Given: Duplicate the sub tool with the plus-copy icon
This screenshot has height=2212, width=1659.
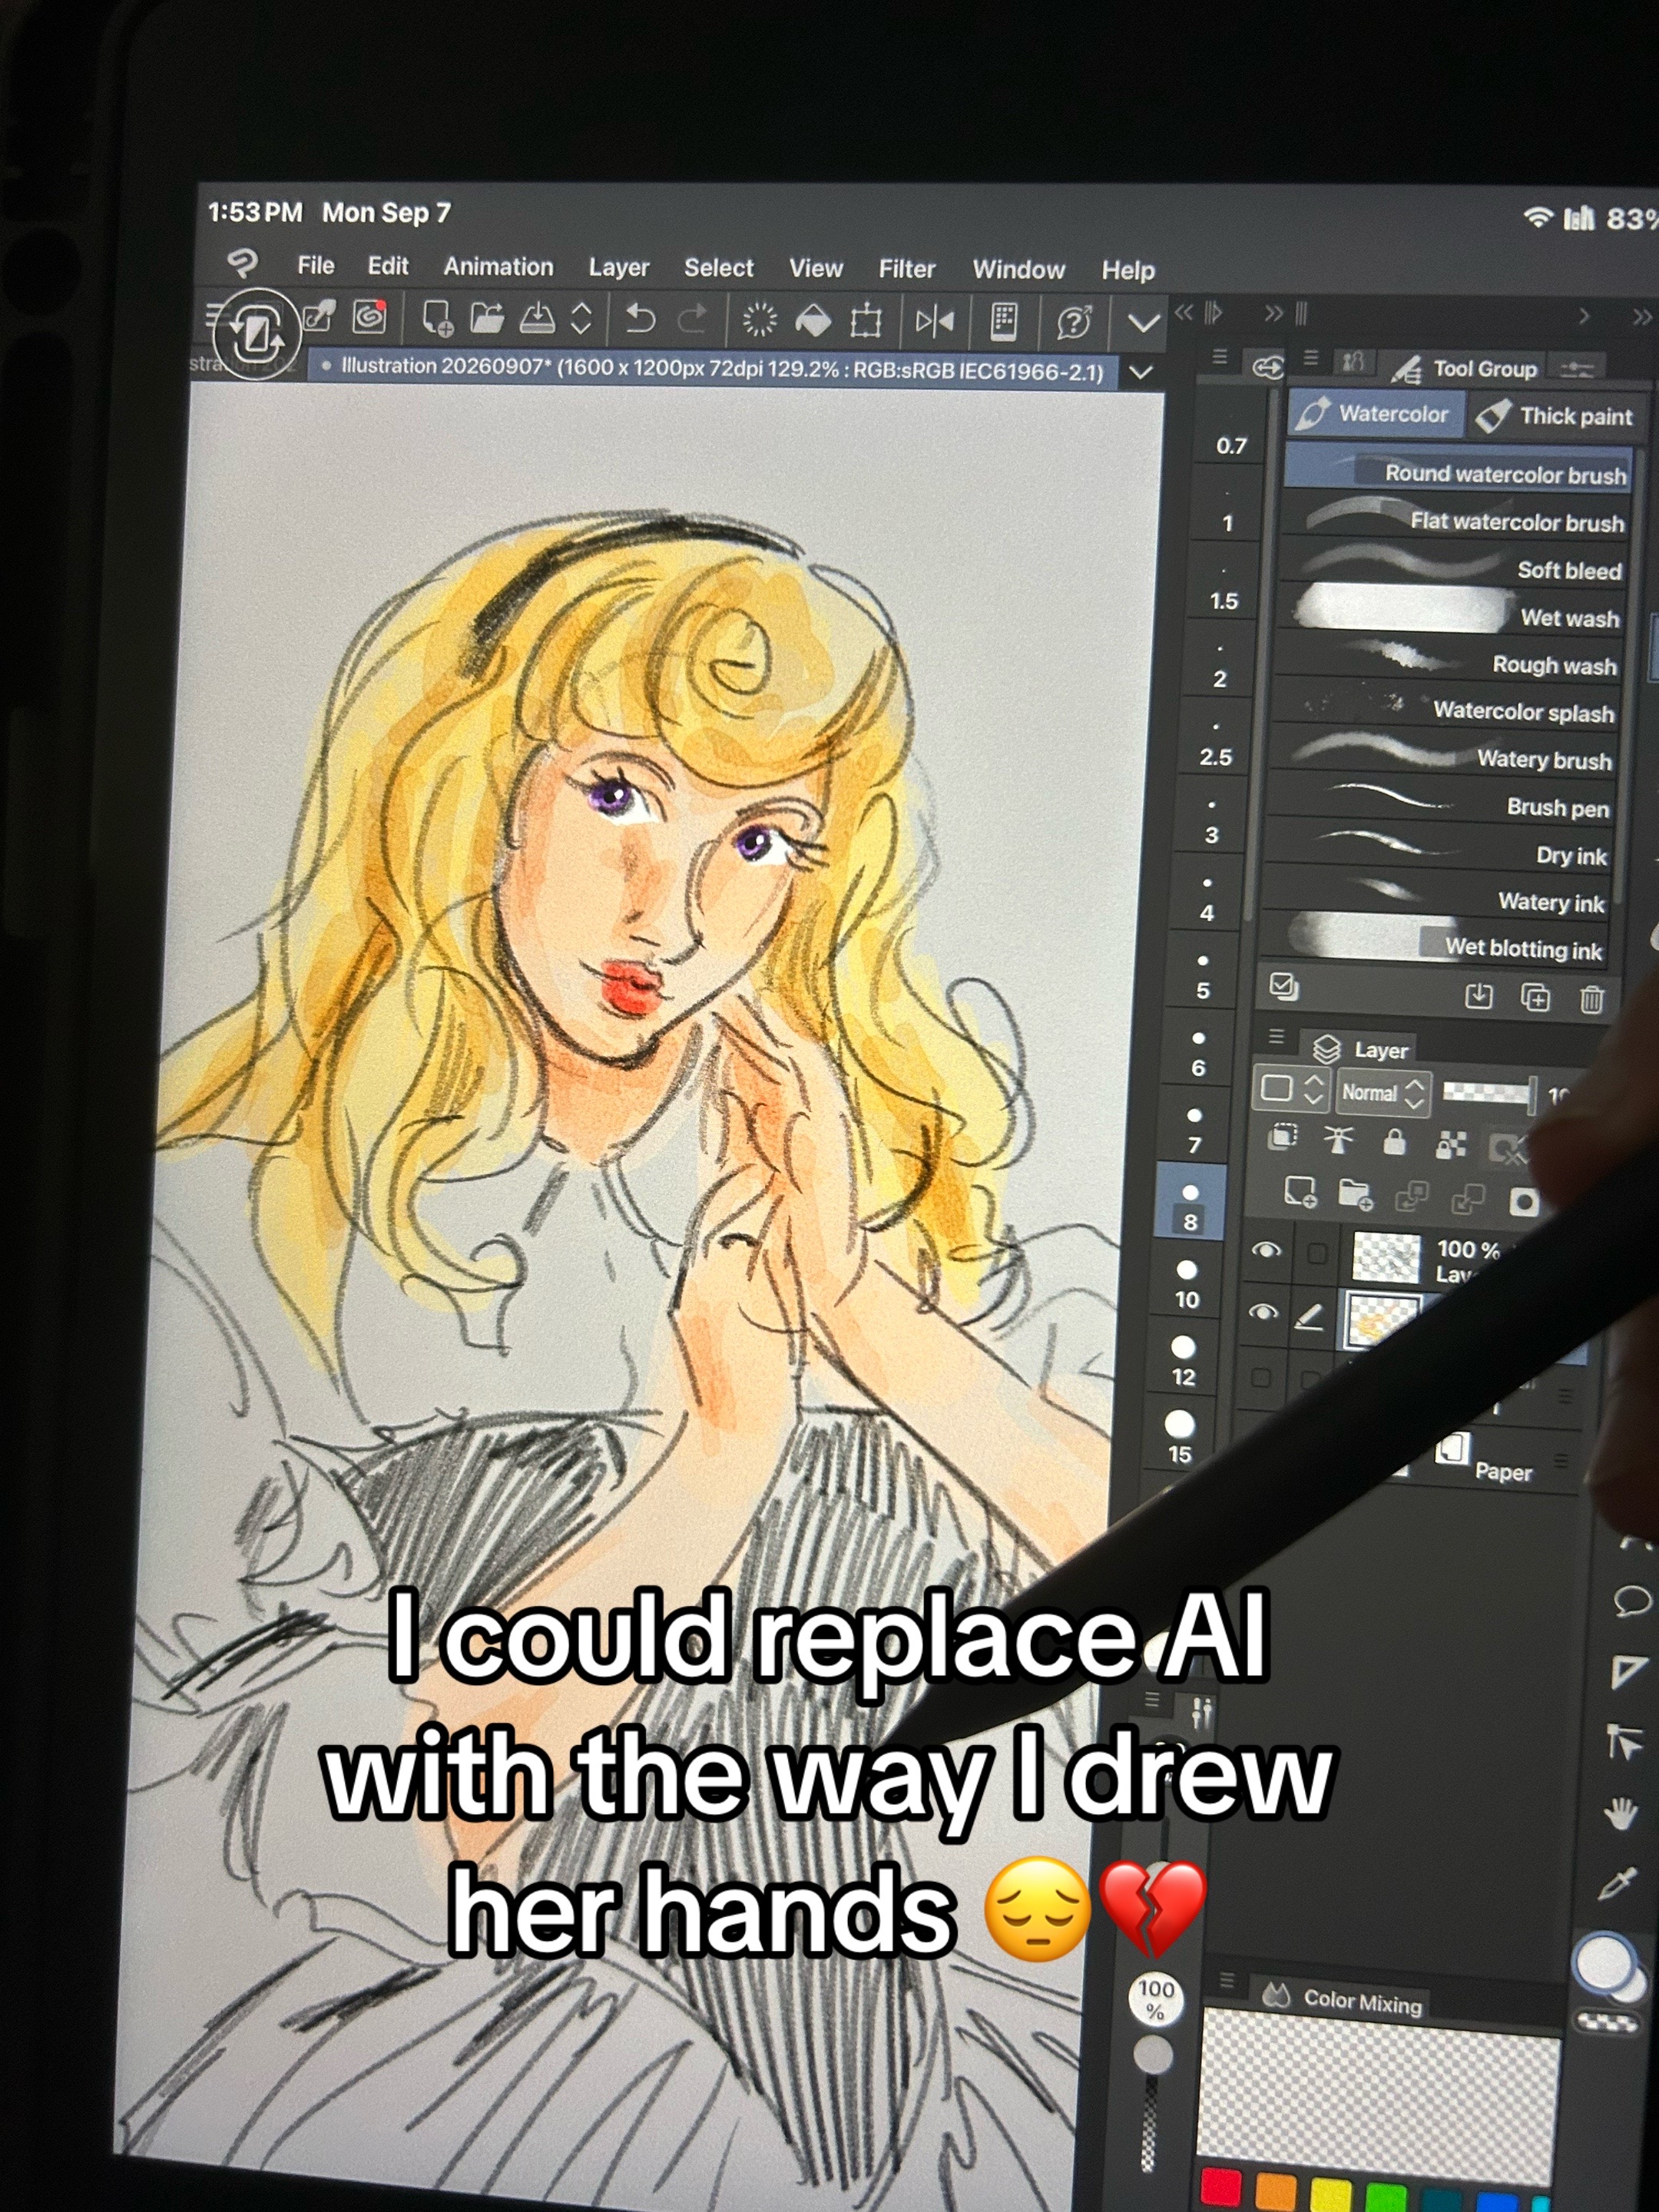Looking at the screenshot, I should coord(1535,996).
